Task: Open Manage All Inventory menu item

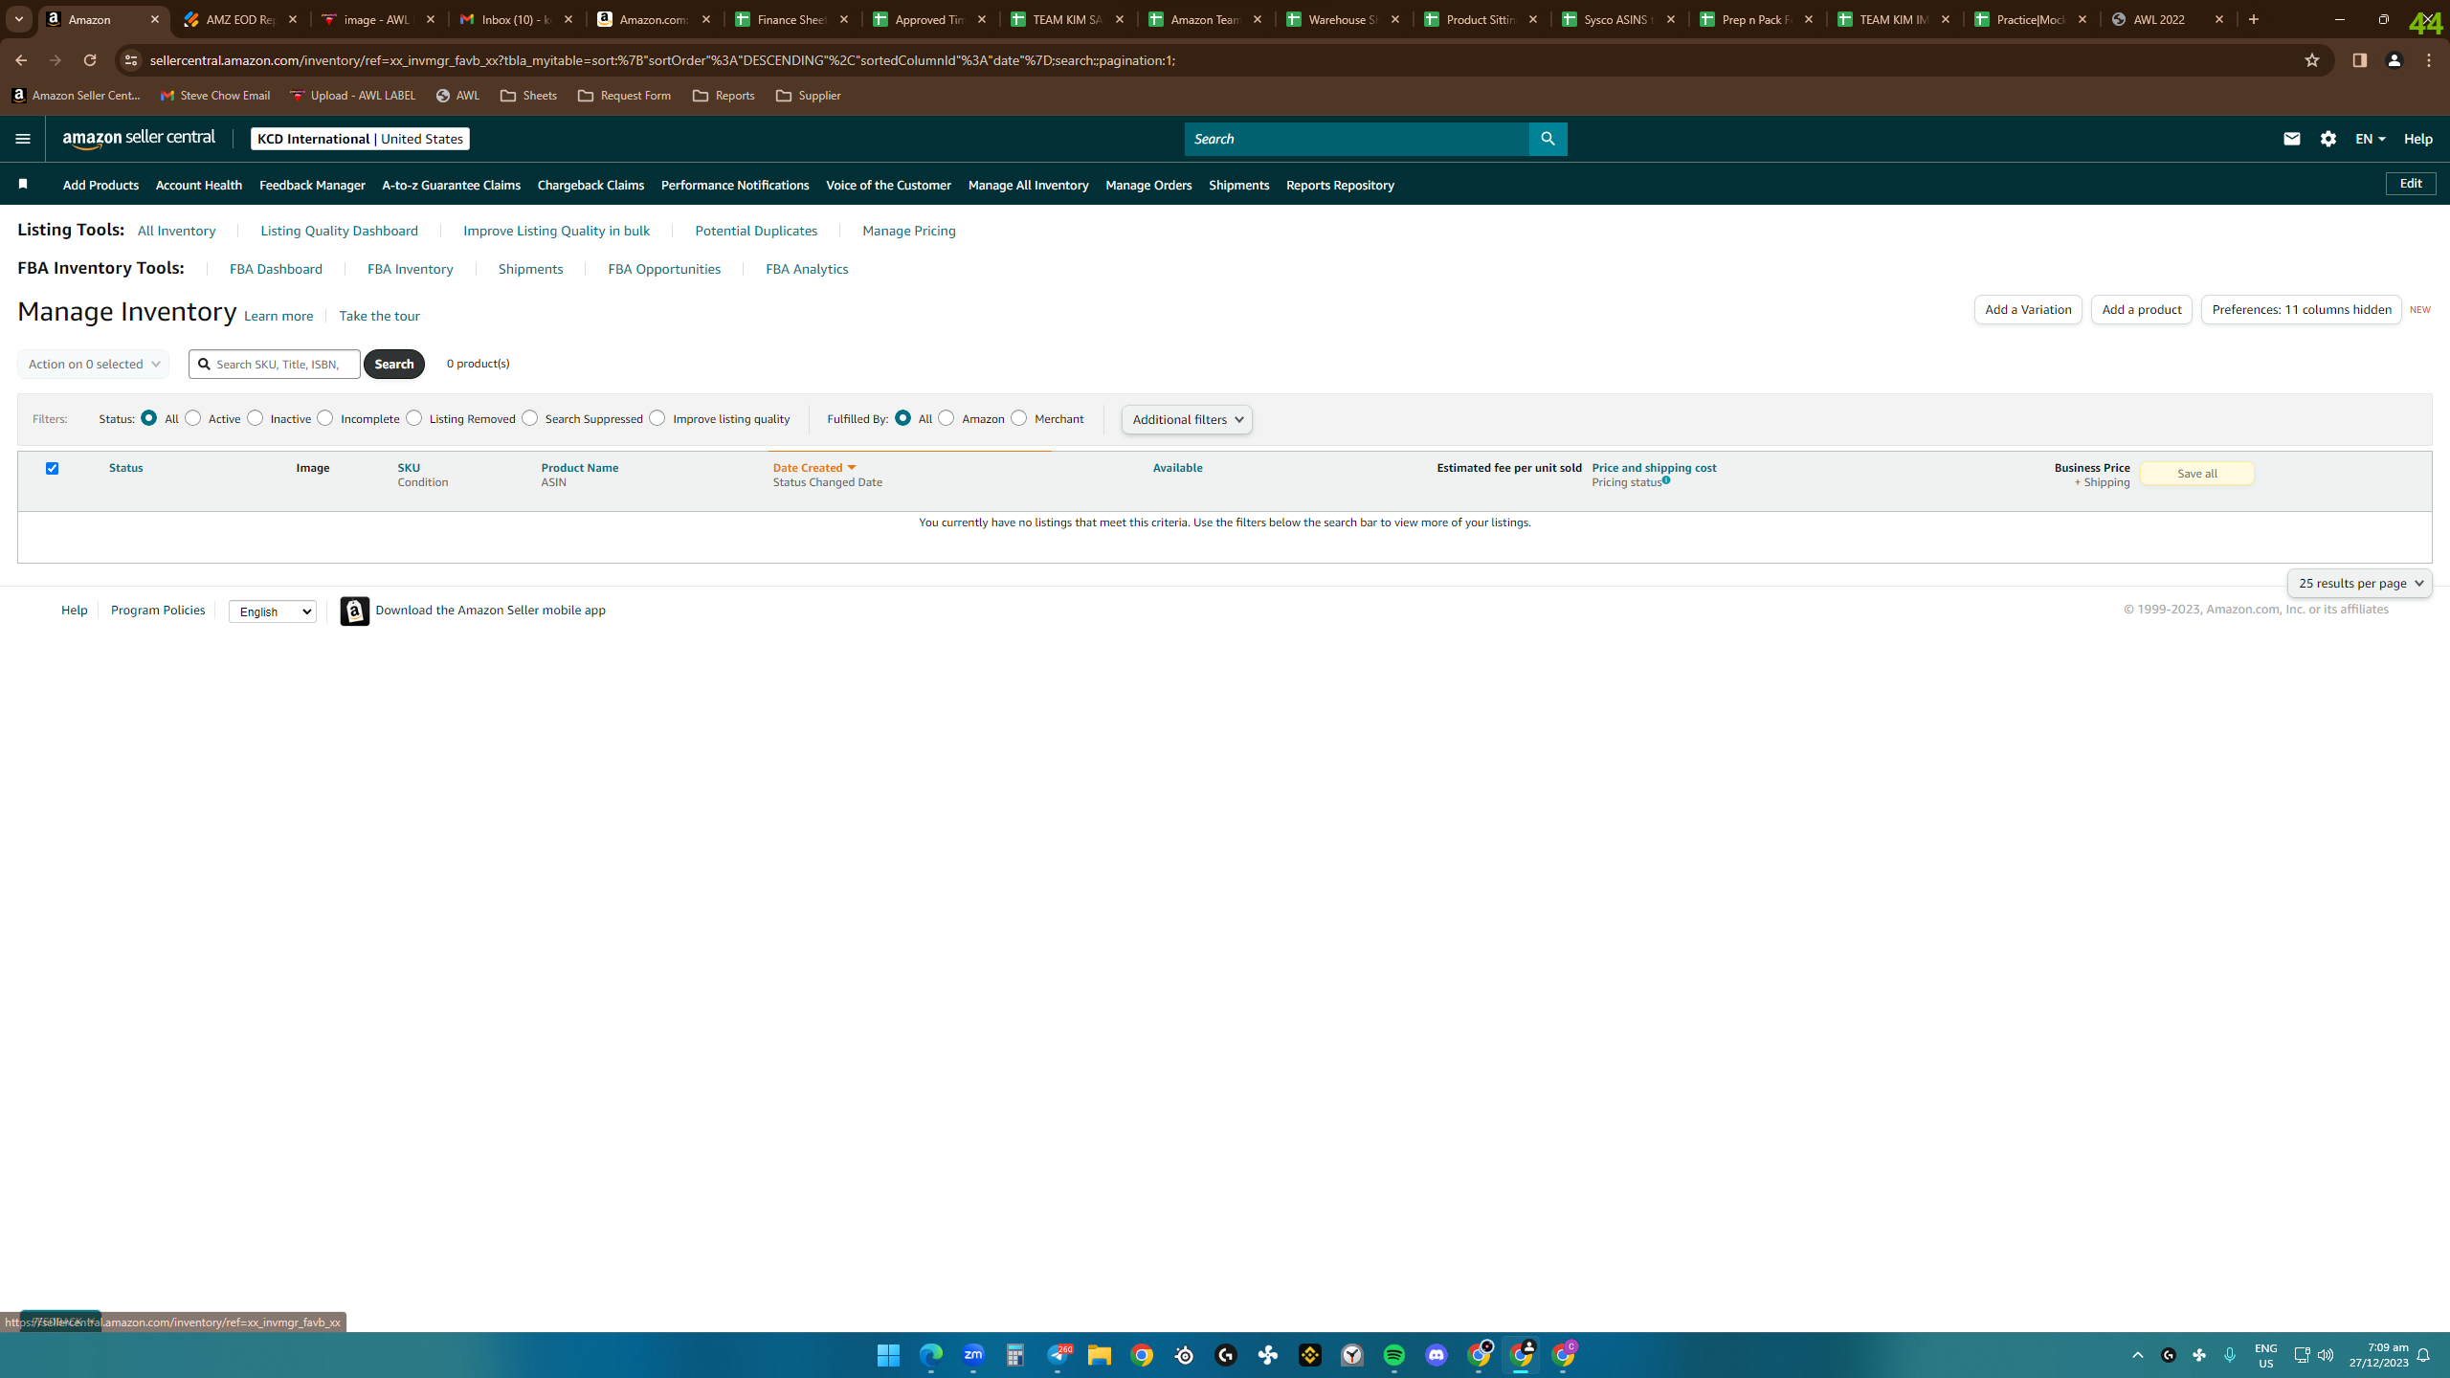Action: (x=1028, y=185)
